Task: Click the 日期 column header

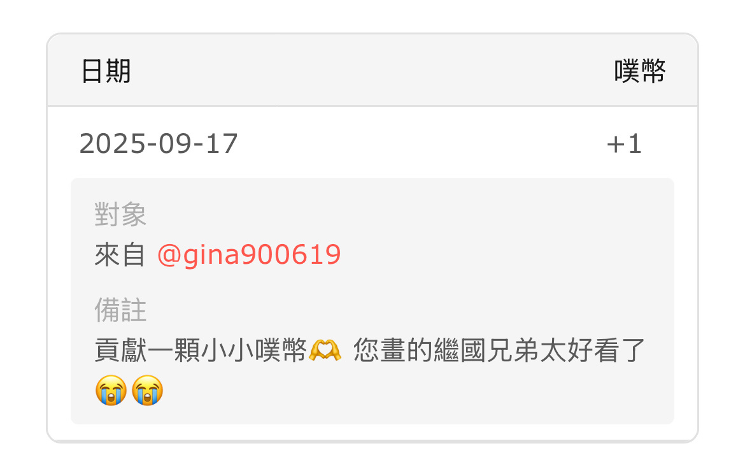Action: click(106, 71)
